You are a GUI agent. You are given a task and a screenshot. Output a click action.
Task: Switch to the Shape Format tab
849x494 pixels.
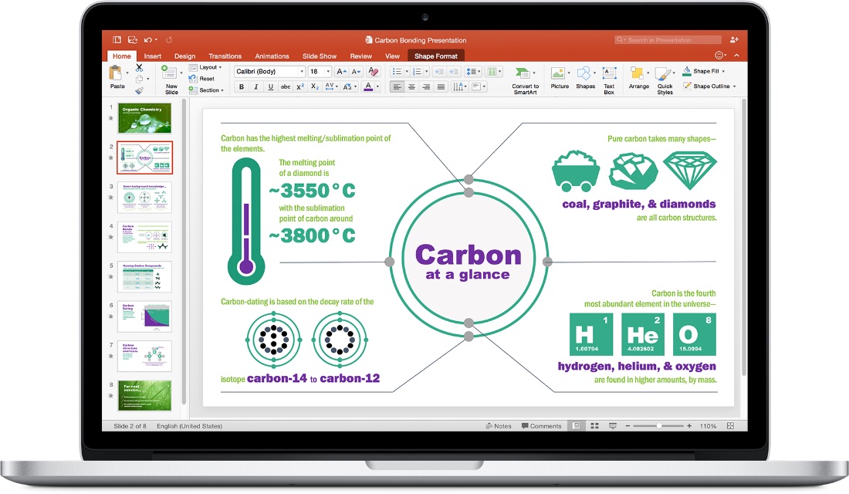[x=435, y=56]
